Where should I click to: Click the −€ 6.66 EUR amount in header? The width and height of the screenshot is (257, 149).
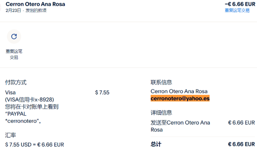[240, 4]
